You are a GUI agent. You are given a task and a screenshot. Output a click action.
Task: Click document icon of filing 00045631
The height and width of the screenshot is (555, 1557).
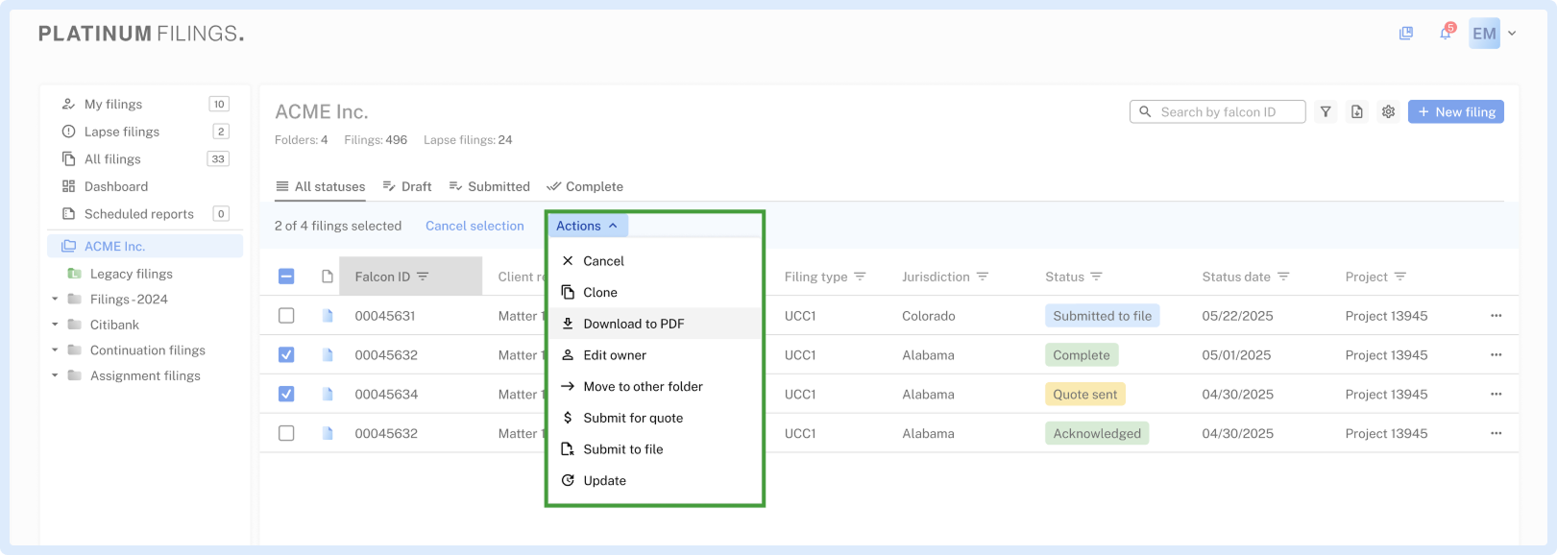(328, 315)
